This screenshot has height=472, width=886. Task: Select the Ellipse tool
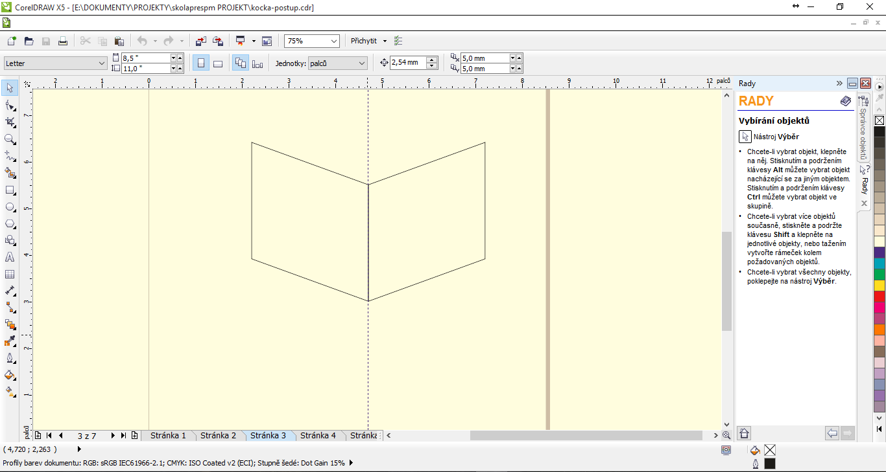coord(10,207)
